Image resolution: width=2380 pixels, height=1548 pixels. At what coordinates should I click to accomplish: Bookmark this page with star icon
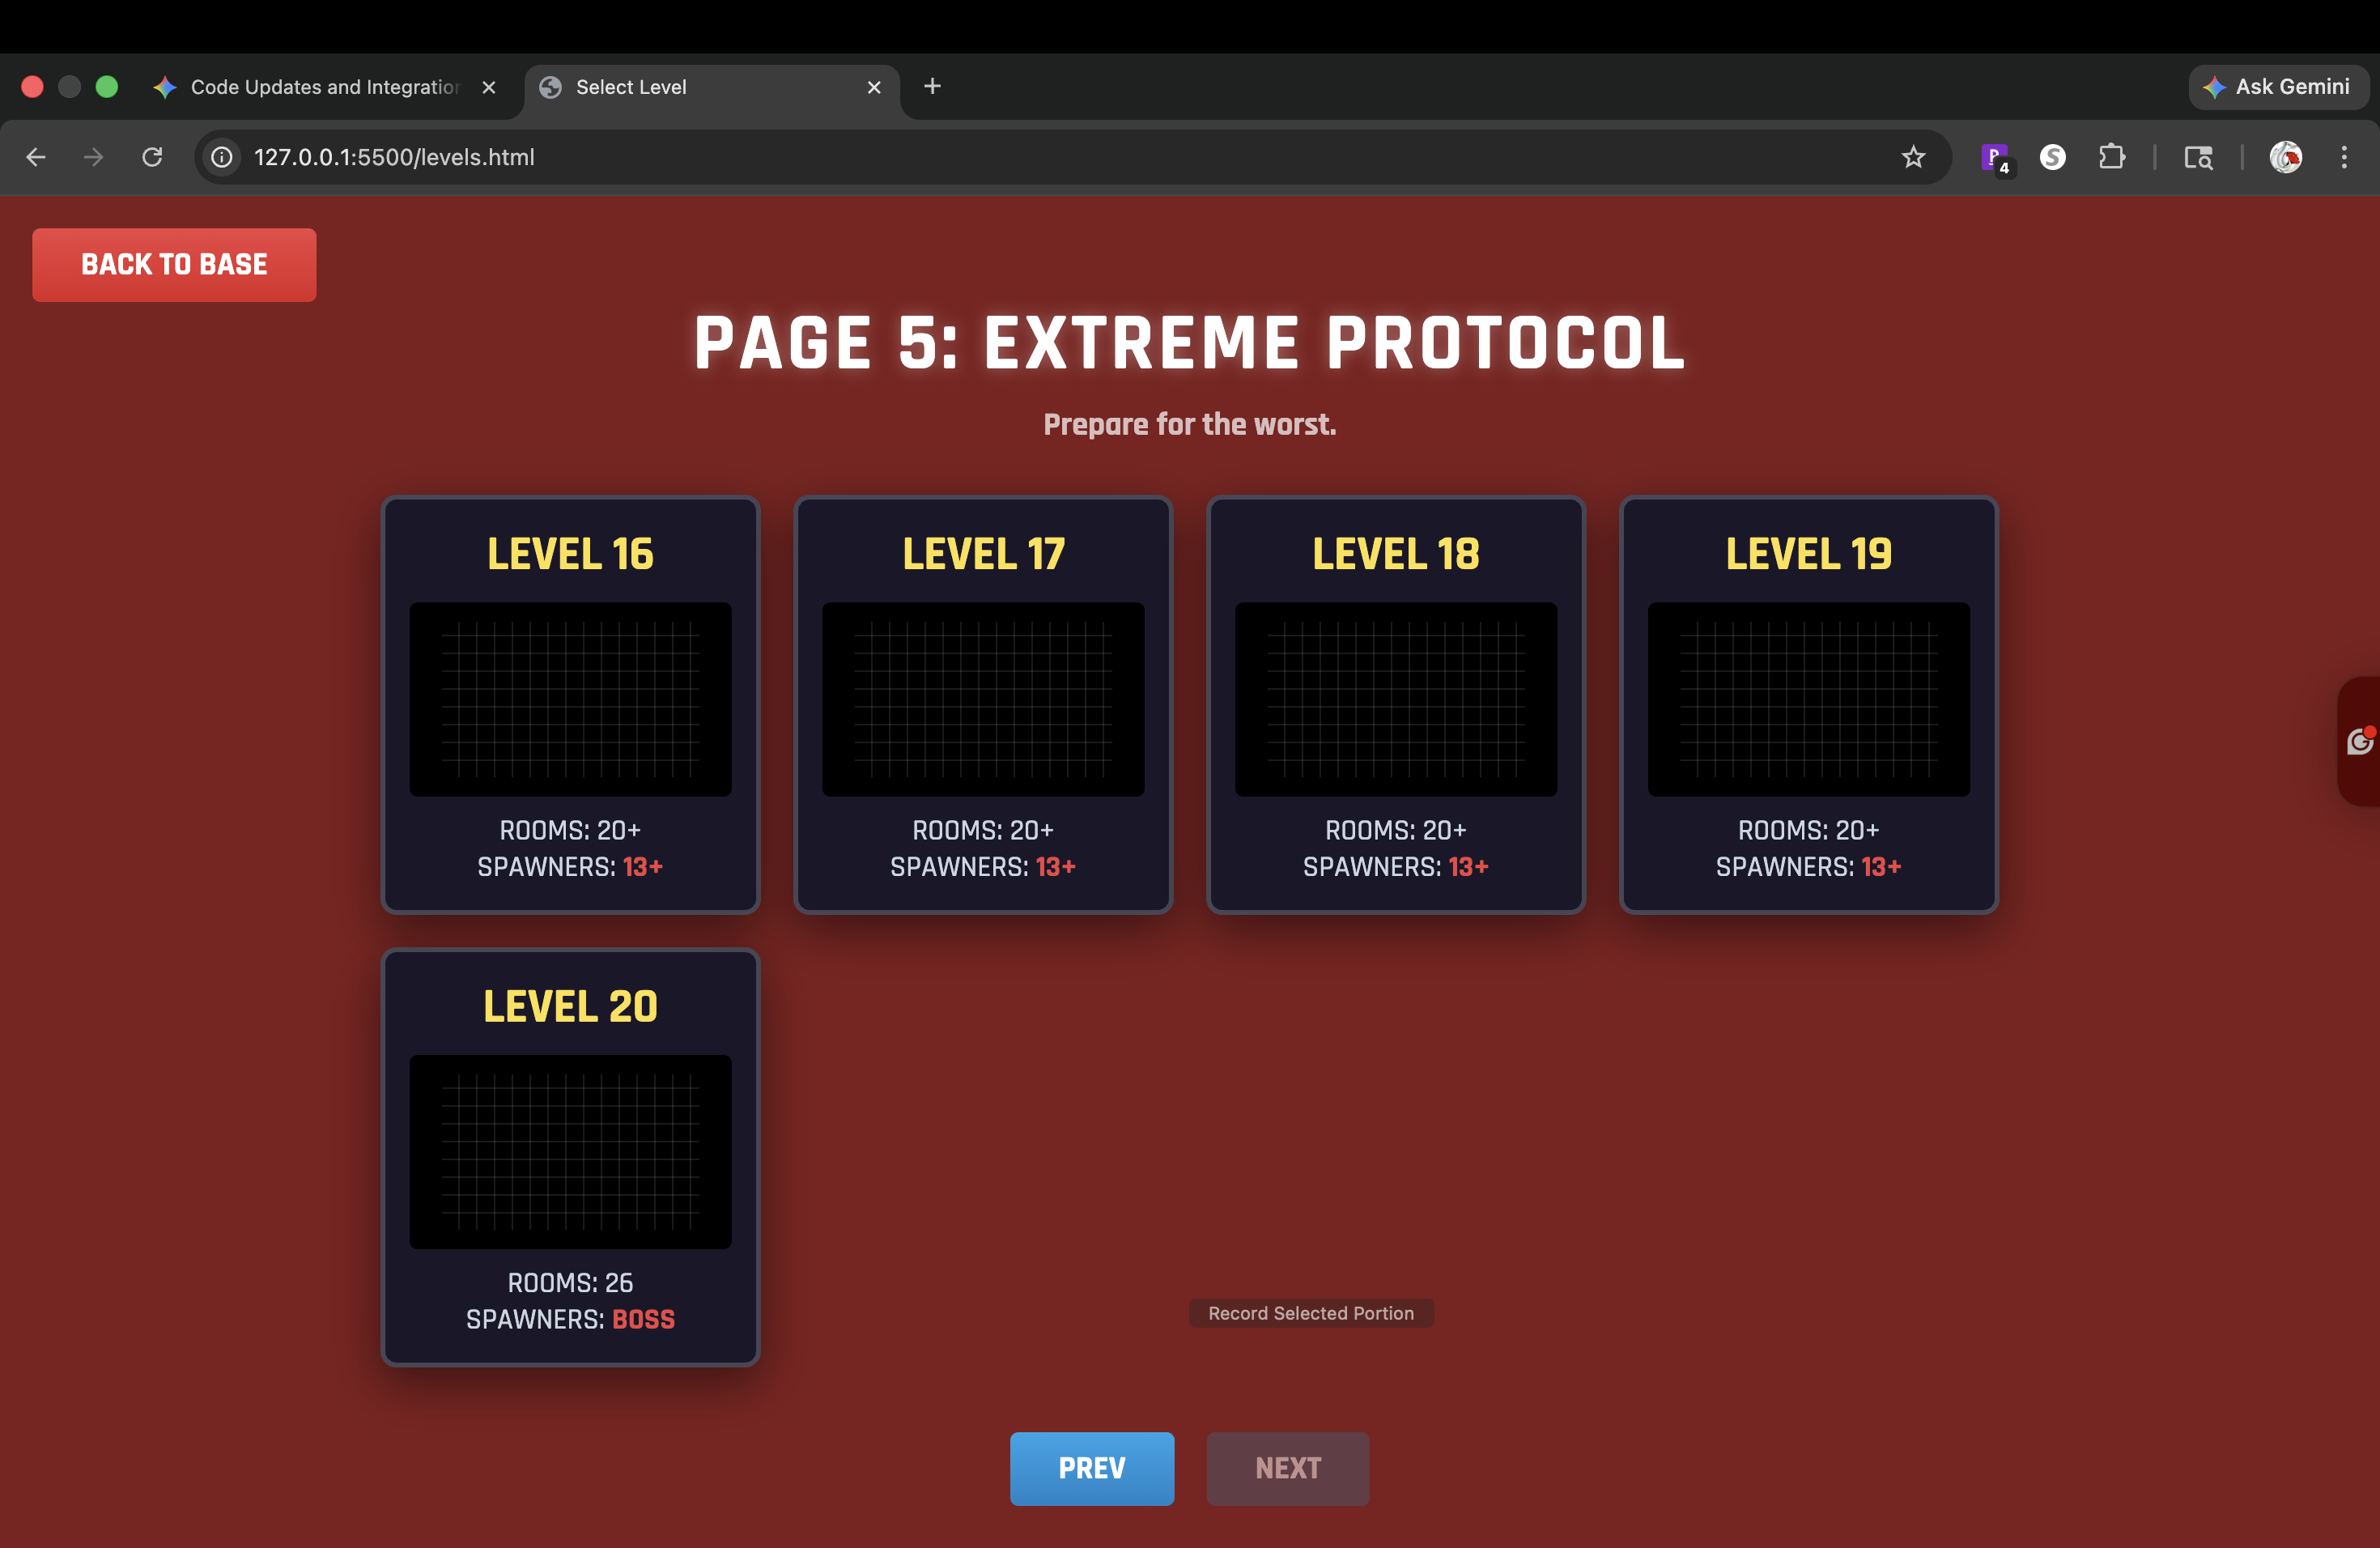1912,157
